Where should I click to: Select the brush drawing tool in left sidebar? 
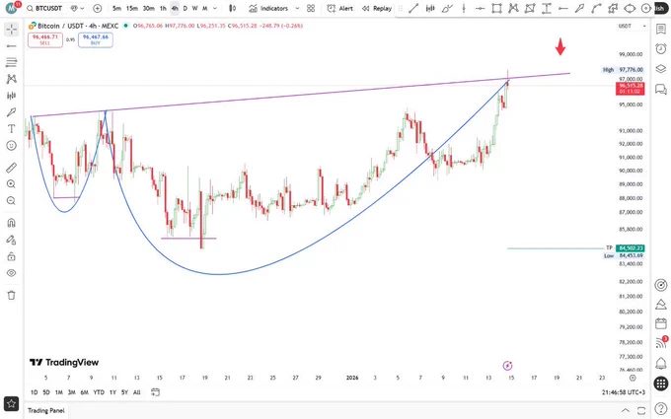[12, 112]
